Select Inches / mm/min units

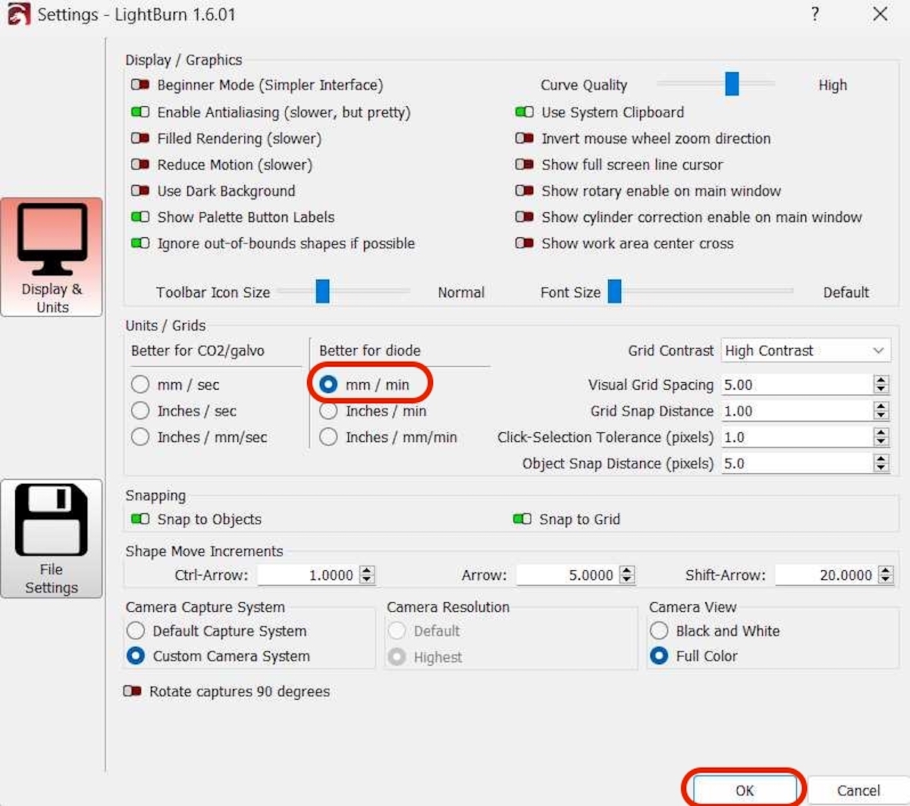328,437
